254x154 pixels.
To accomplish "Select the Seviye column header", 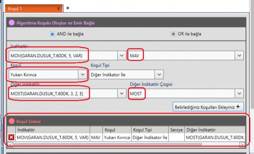I will coord(177,130).
